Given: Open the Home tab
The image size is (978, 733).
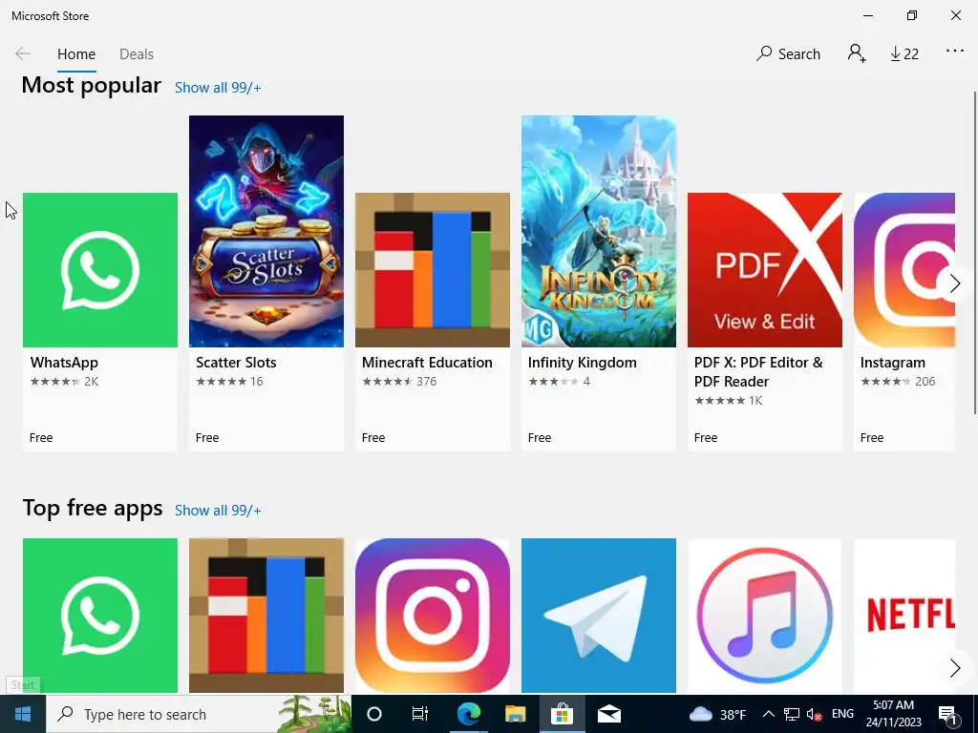Looking at the screenshot, I should click(76, 54).
